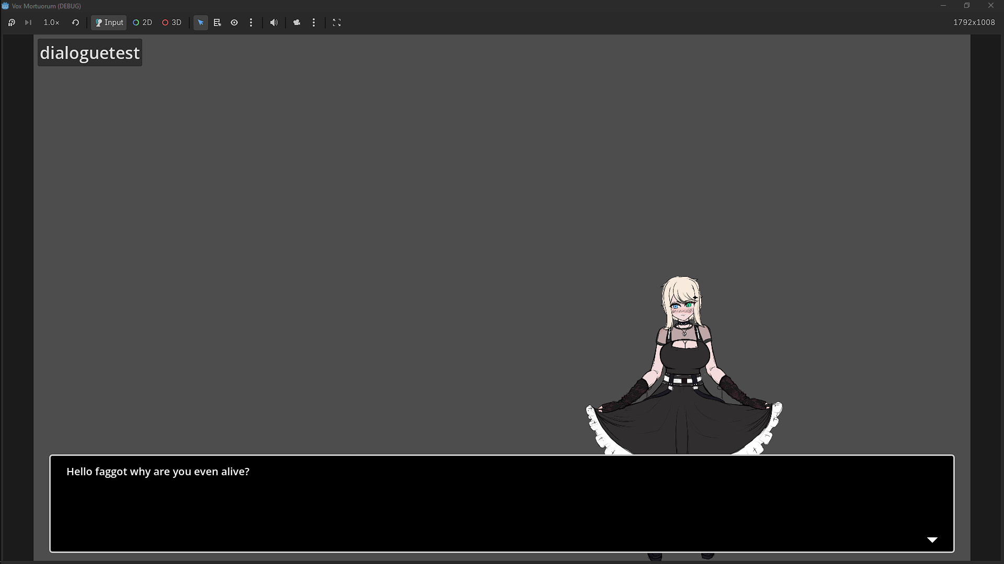Click the dialogue advance arrow indicator
Screen dimensions: 1004x564
tap(932, 539)
